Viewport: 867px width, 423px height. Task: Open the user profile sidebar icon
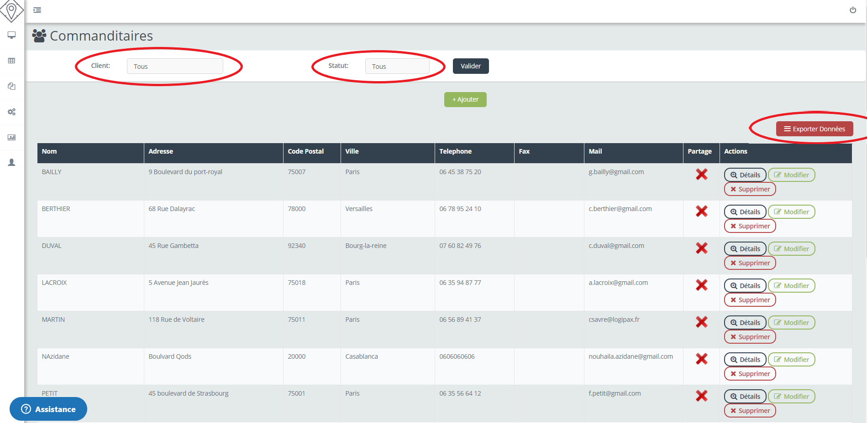pyautogui.click(x=12, y=163)
